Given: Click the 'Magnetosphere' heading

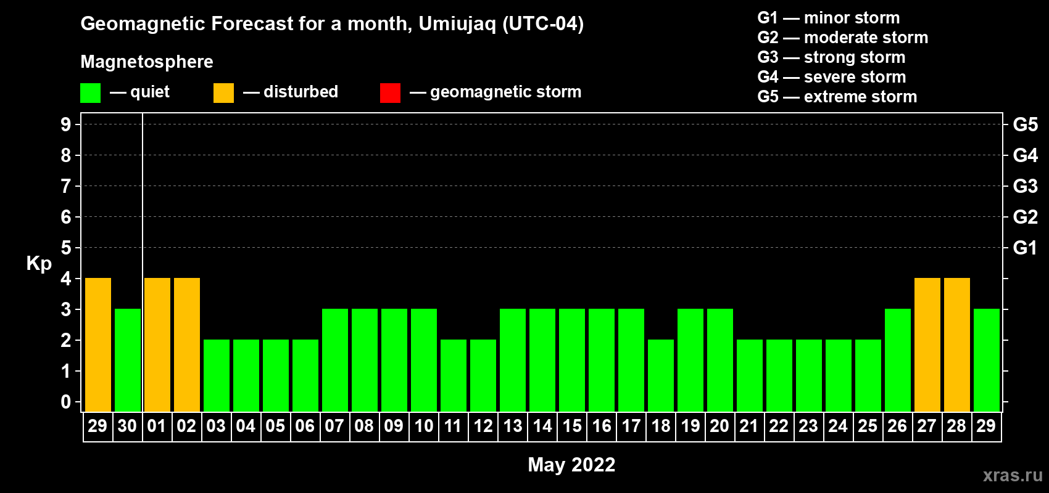Looking at the screenshot, I should [x=147, y=62].
